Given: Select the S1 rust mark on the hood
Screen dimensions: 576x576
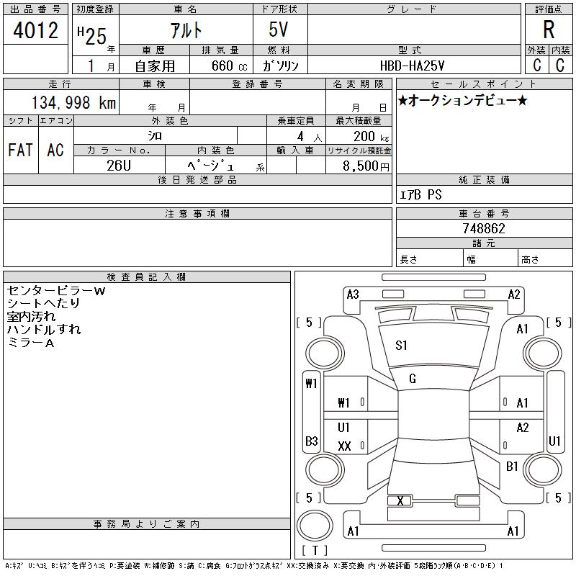Looking at the screenshot, I should pyautogui.click(x=401, y=346).
